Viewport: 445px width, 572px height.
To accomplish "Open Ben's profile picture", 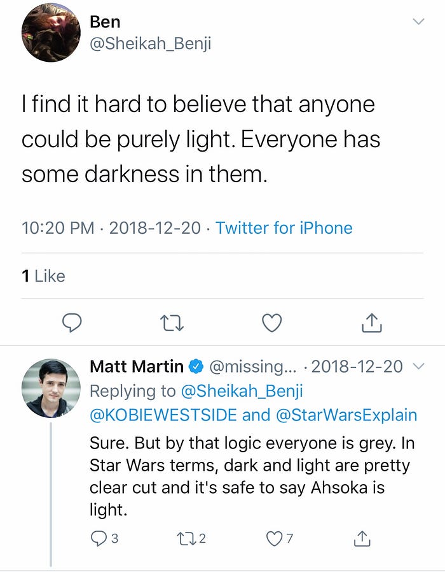I will [51, 32].
